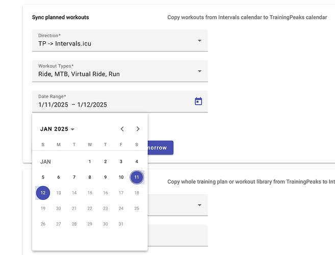Choose January 24 in calendar
Screen dimensions: 335x255
coord(121,209)
